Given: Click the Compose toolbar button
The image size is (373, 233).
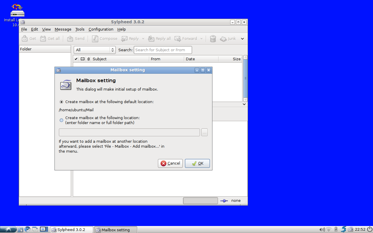Looking at the screenshot, I should (105, 38).
